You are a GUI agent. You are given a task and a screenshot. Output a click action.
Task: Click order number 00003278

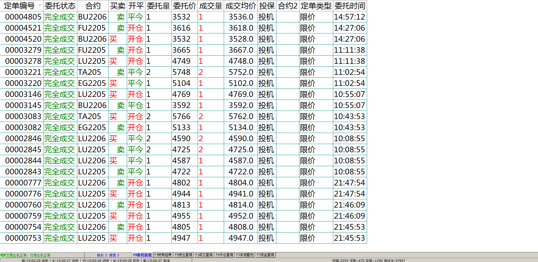pos(23,61)
